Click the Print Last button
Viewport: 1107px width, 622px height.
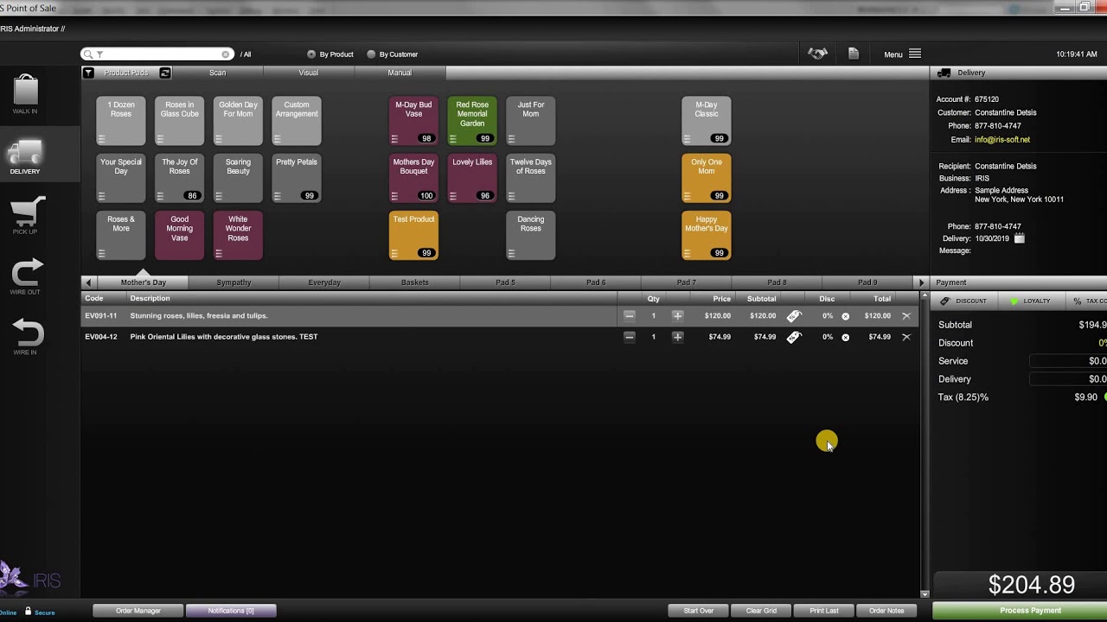824,611
